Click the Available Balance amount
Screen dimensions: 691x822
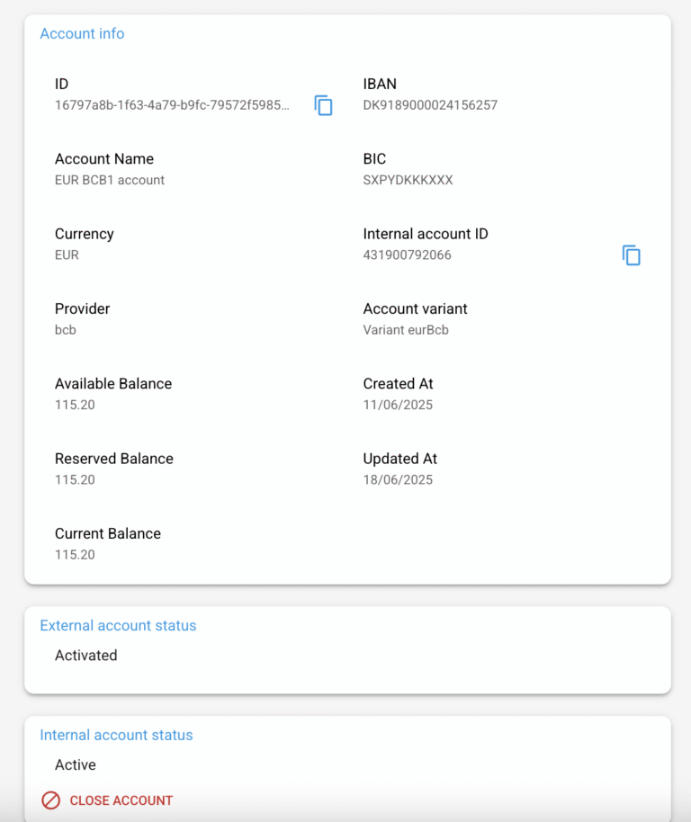75,405
